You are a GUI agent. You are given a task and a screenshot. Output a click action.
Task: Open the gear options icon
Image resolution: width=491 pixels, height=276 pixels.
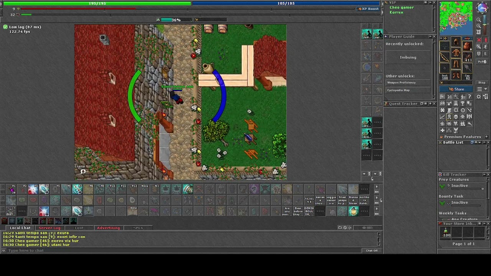[x=479, y=97]
